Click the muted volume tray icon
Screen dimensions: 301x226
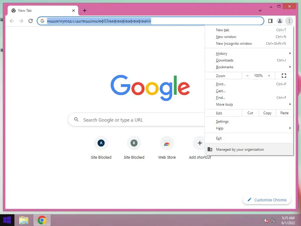point(266,220)
